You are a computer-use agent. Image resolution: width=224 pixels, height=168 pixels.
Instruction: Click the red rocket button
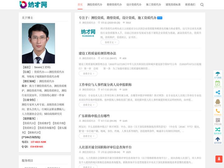219,159
